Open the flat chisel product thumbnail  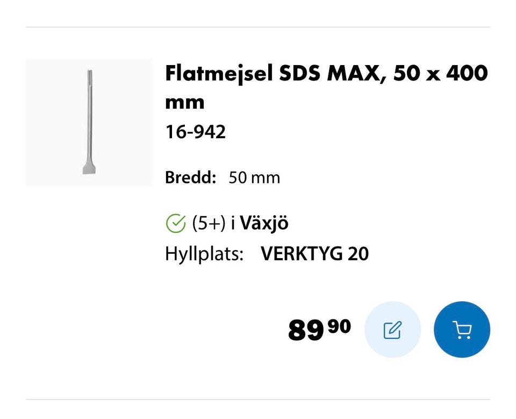pyautogui.click(x=89, y=122)
